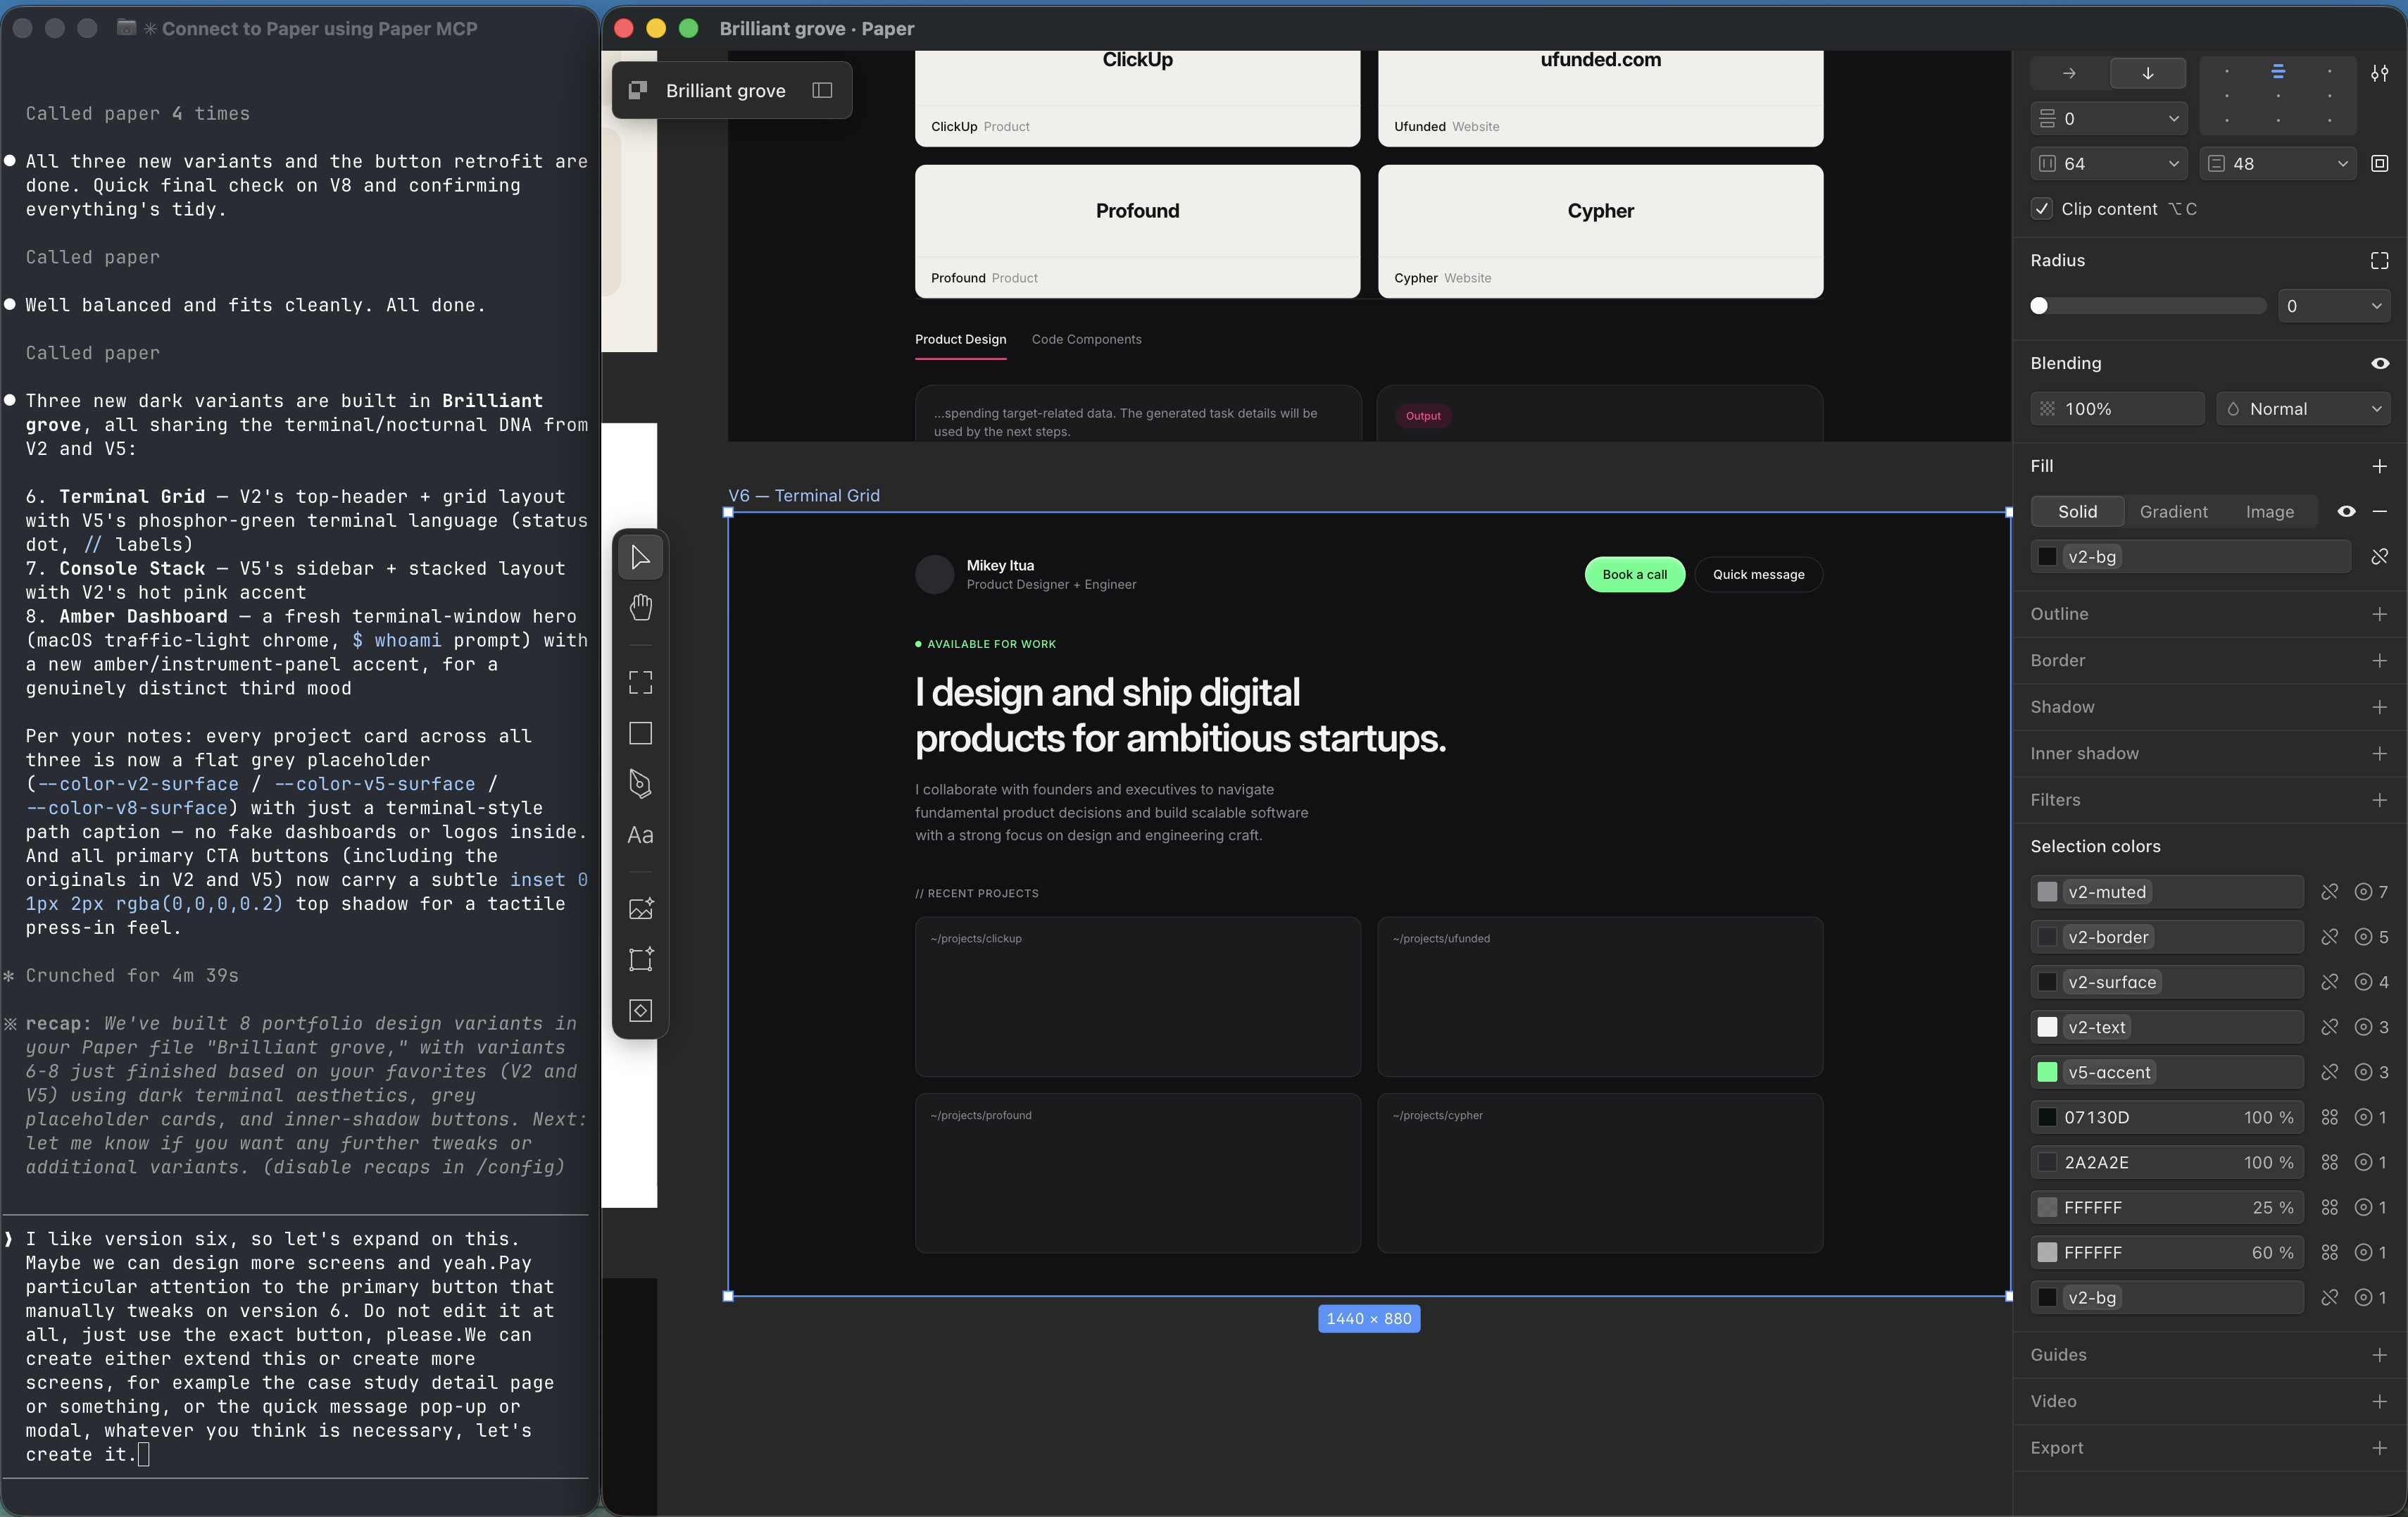Detach v2-bg variable from fill

(x=2379, y=556)
